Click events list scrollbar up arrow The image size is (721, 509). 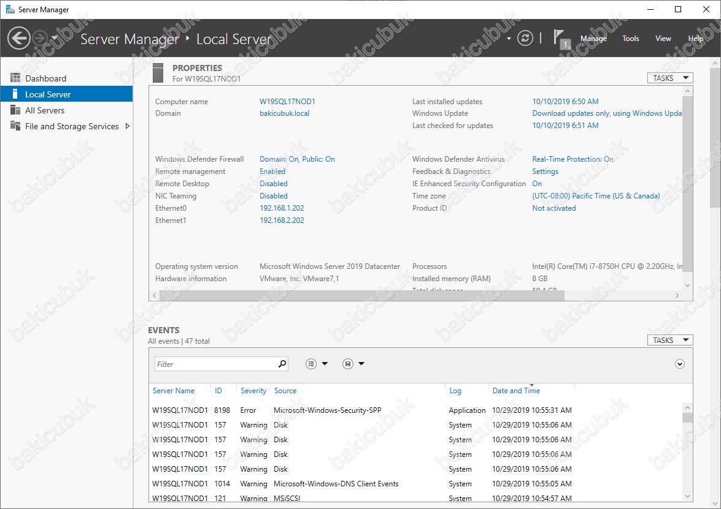click(x=687, y=407)
